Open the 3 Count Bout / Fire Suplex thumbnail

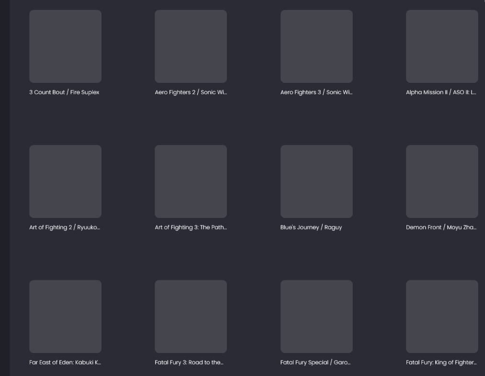65,46
